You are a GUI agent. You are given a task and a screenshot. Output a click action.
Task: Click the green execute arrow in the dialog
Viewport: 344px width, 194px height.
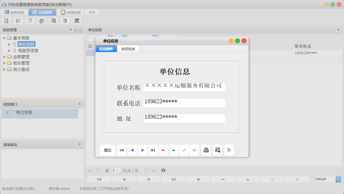pos(229,150)
